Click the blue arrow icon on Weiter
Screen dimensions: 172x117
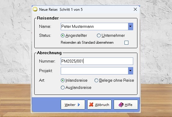(79, 105)
